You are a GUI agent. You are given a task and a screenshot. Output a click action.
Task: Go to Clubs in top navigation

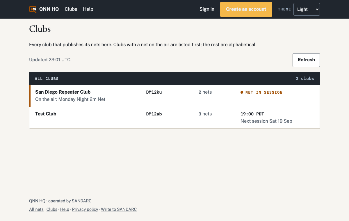pyautogui.click(x=71, y=9)
